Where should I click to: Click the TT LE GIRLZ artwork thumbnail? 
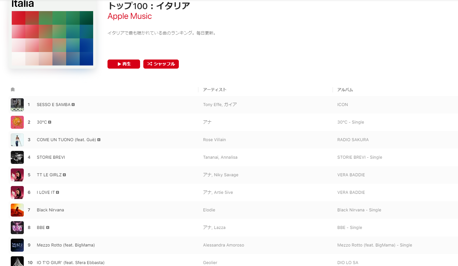[x=17, y=175]
